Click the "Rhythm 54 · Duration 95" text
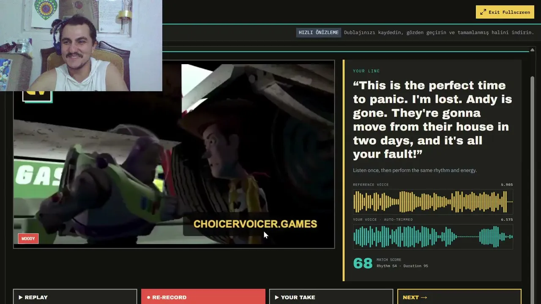 coord(402,266)
